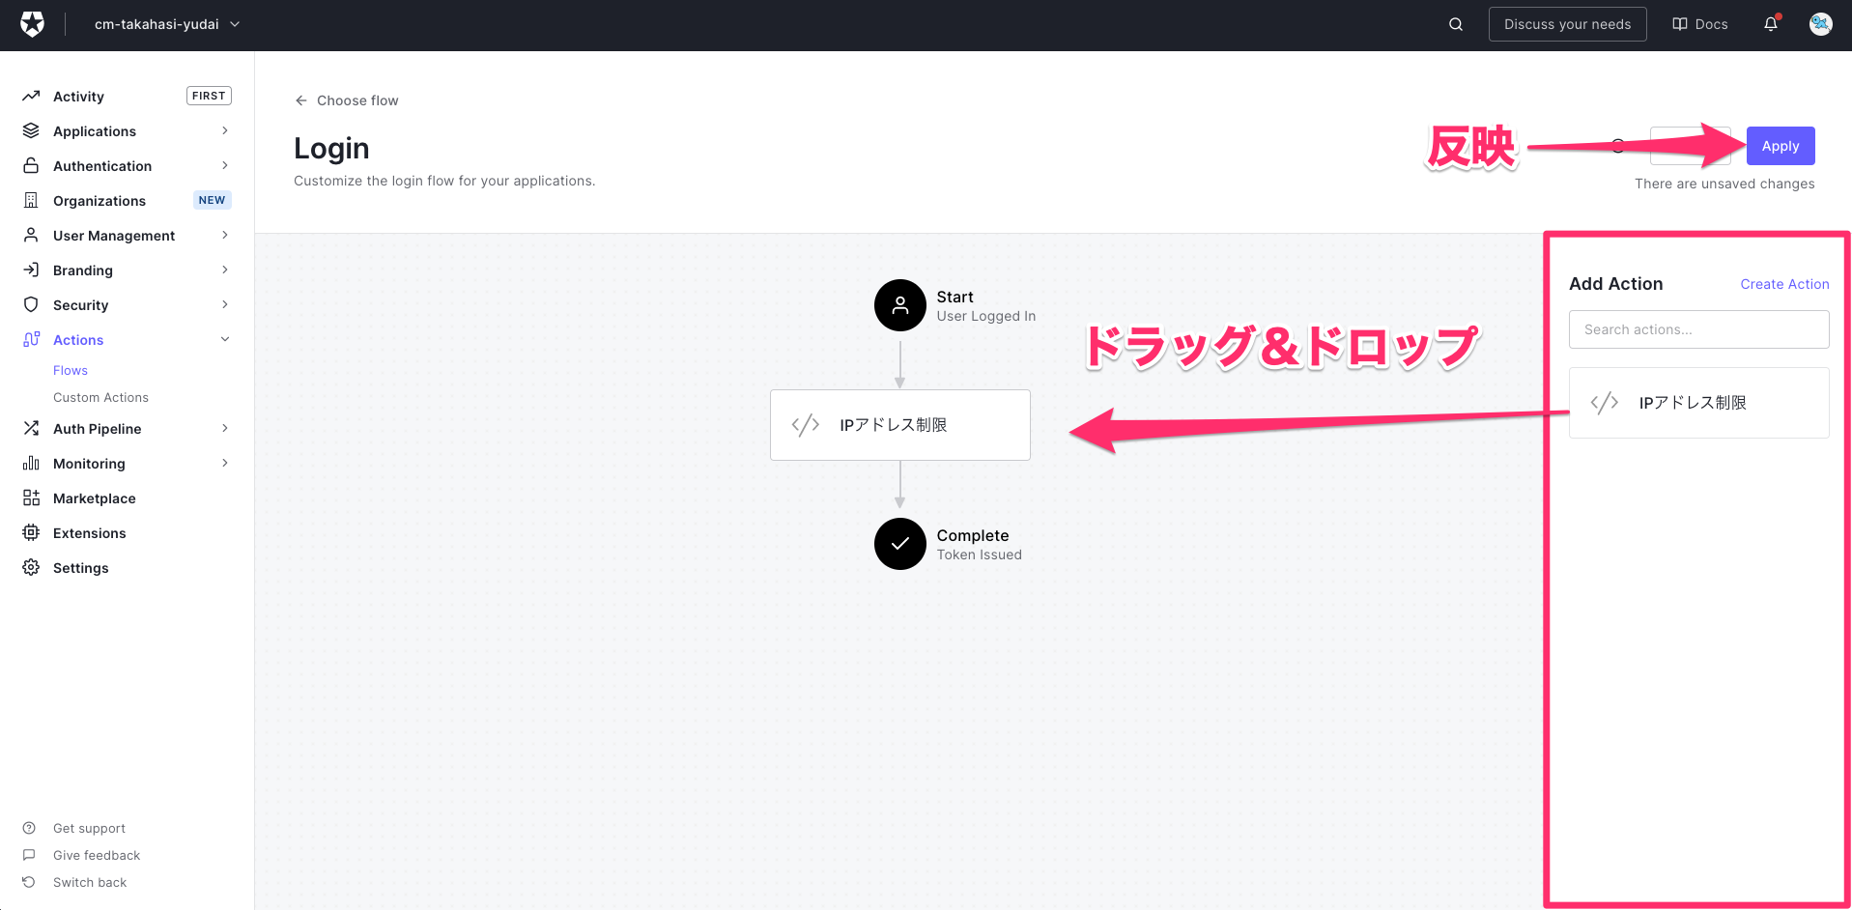Select Custom Actions under Actions
This screenshot has height=910, width=1852.
pos(100,397)
